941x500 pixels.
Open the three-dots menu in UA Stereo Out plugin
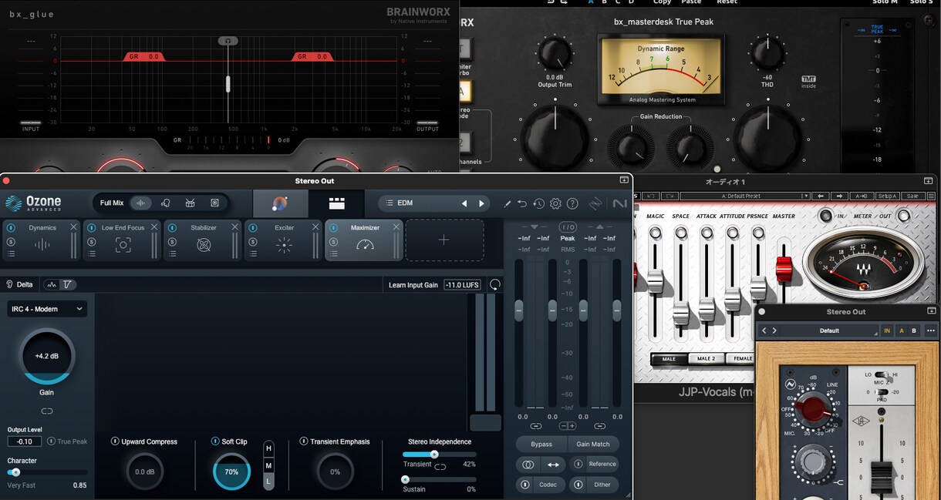click(x=930, y=331)
